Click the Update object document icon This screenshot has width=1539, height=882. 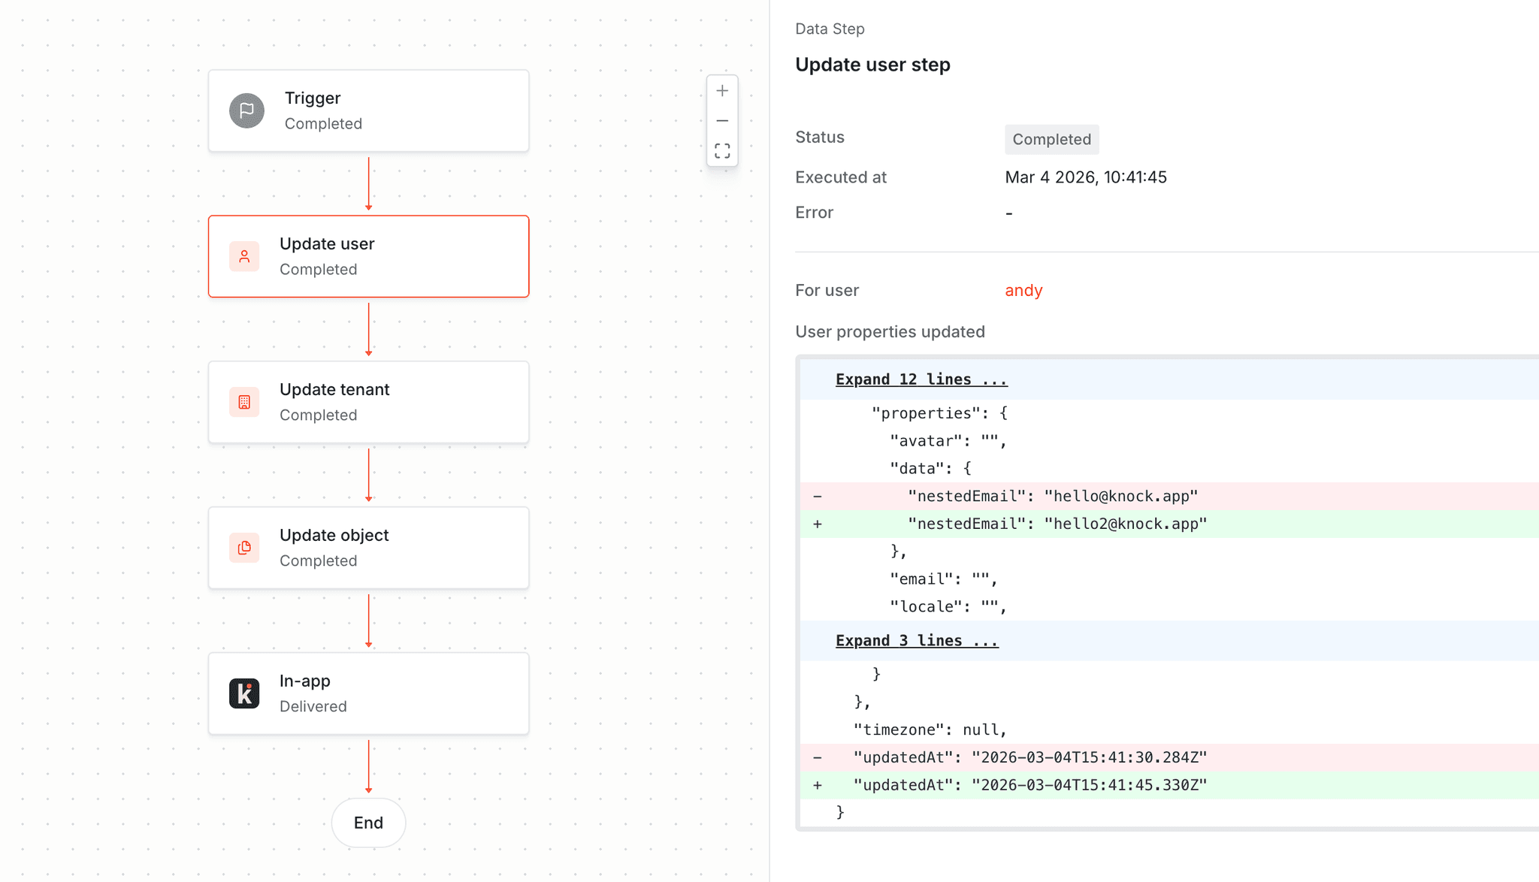pyautogui.click(x=244, y=548)
